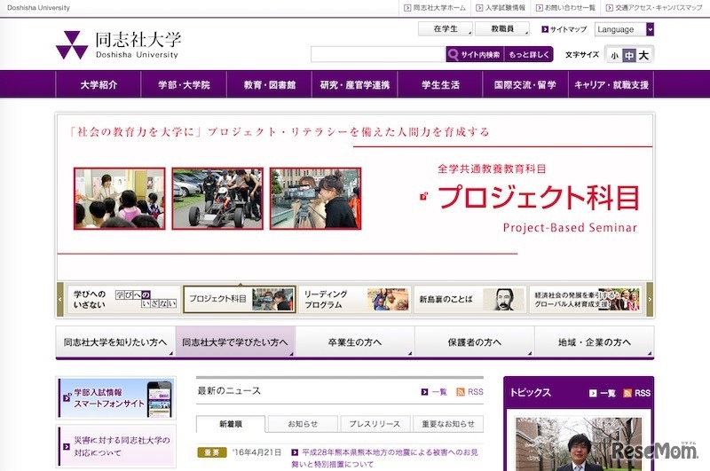
Task: Click the RSS icon in 最新のニュース
Action: (x=461, y=392)
